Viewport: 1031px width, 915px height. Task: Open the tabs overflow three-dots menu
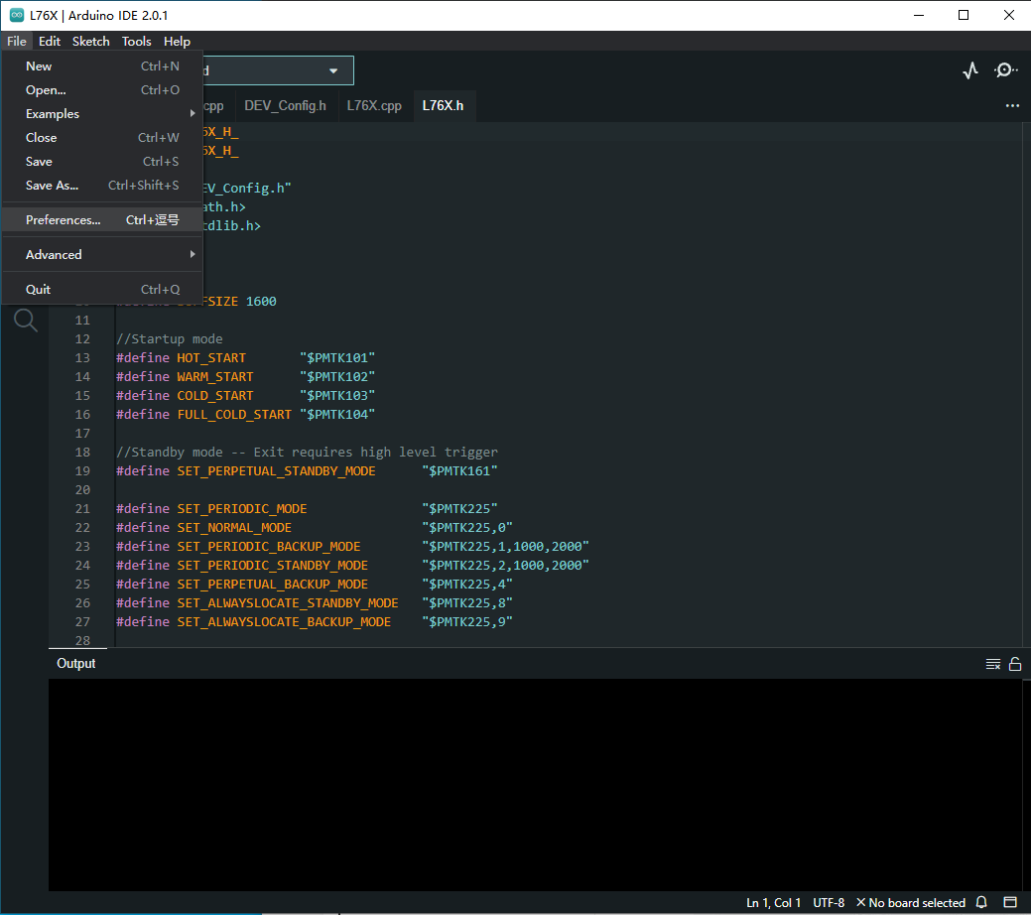pyautogui.click(x=1012, y=106)
